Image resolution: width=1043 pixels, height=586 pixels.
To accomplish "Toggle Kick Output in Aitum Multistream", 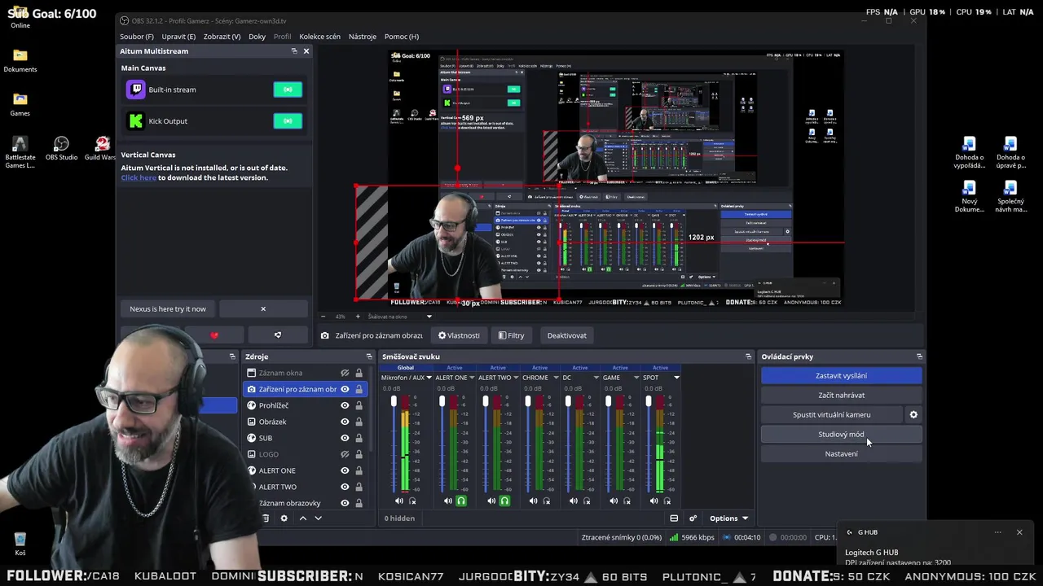I will pos(288,121).
